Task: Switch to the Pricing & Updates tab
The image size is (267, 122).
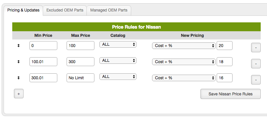Action: [23, 10]
